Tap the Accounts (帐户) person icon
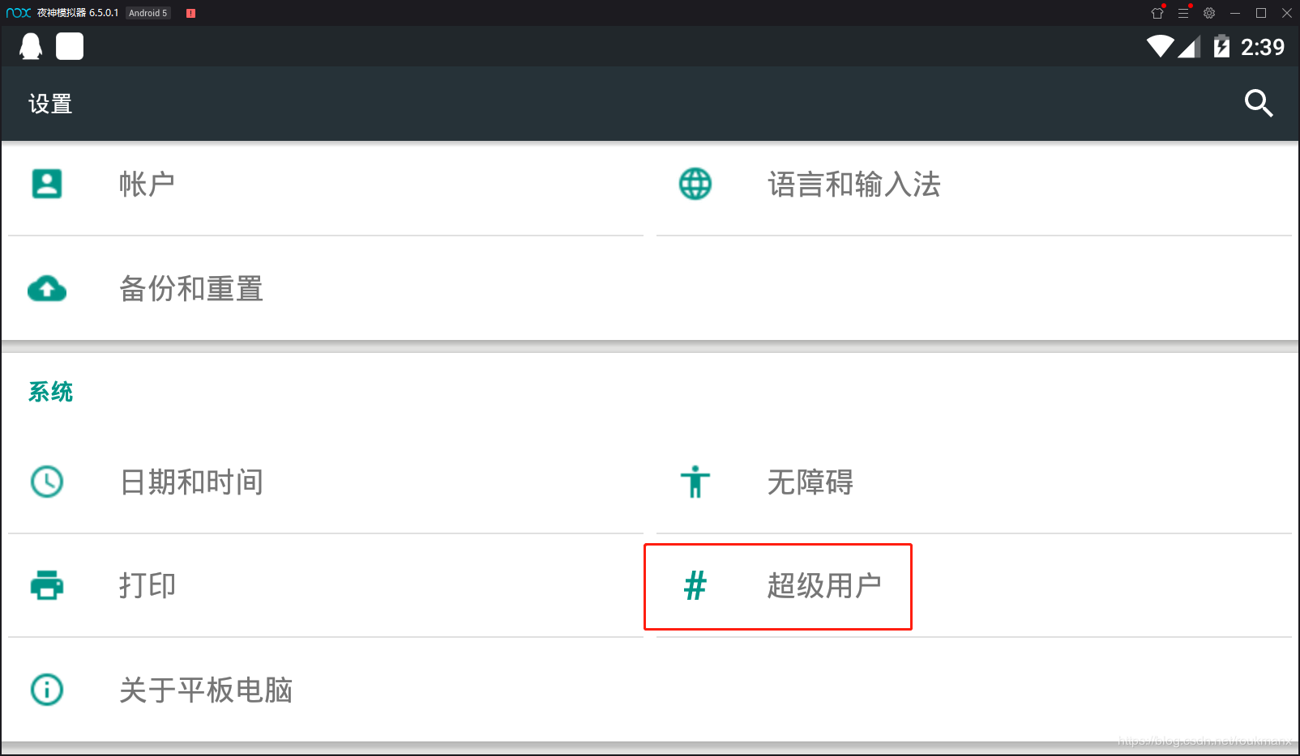 click(47, 184)
